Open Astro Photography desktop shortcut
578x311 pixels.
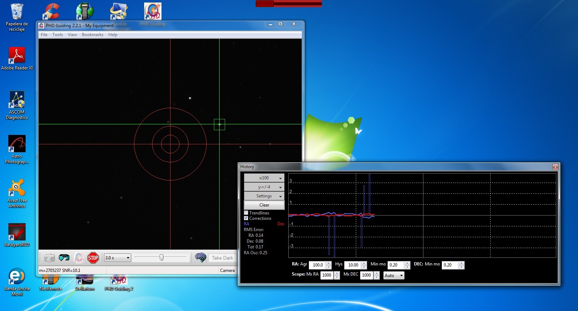17,150
